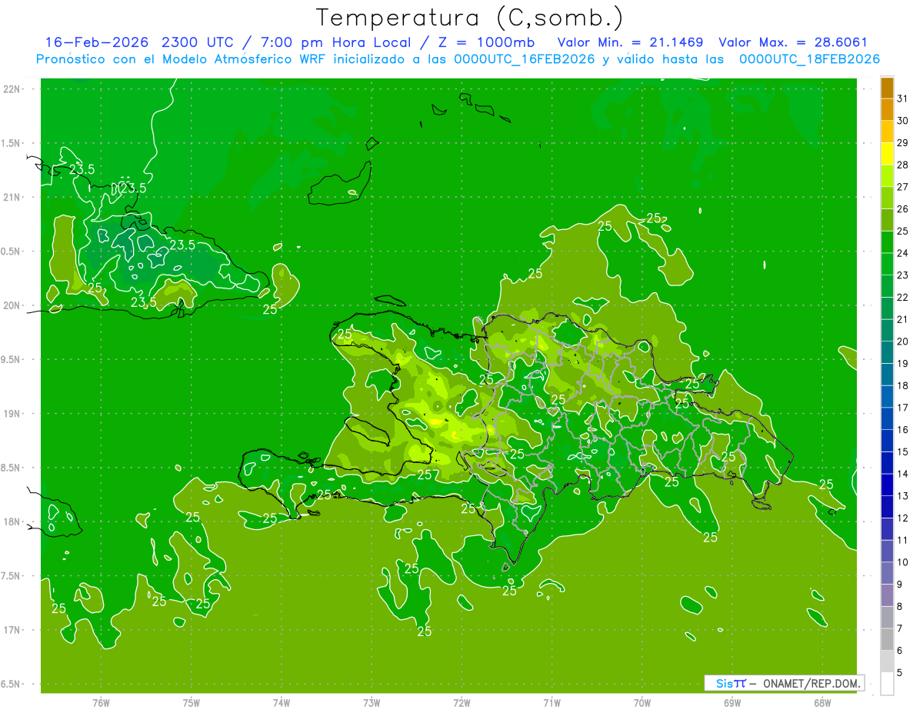The width and height of the screenshot is (923, 713).
Task: Click the 74W longitude axis label
Action: [x=282, y=703]
